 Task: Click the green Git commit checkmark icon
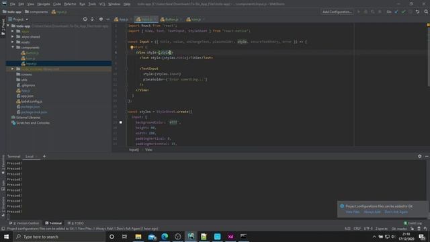[x=403, y=12]
